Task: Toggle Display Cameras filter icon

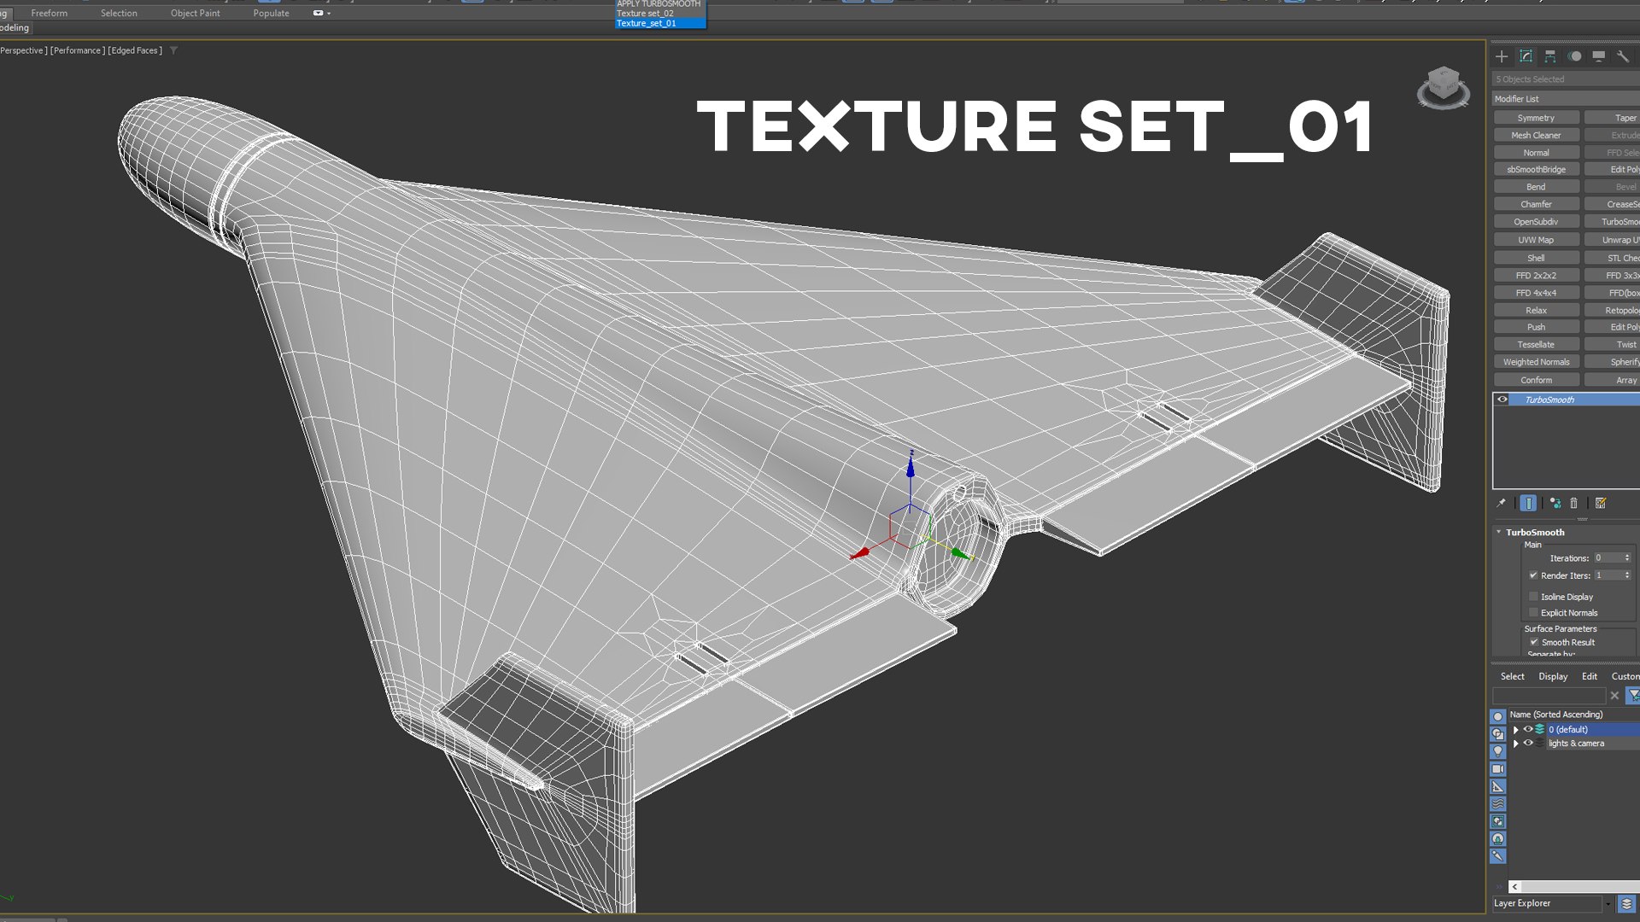Action: 1498,768
